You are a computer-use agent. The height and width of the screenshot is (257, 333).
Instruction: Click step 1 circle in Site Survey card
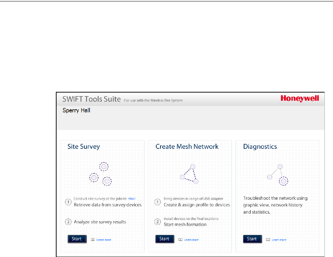tap(68, 202)
